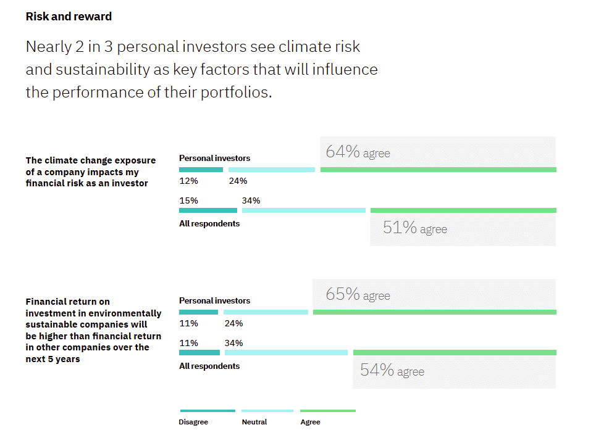Click the Agree legend color swatch
This screenshot has height=446, width=596.
coord(327,411)
